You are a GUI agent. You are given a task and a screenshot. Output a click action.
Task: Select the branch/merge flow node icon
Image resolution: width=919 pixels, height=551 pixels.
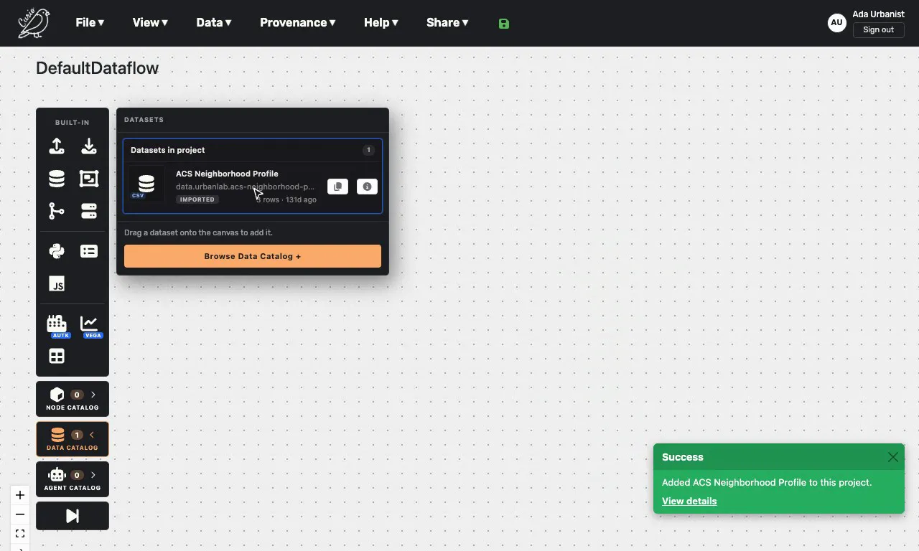pyautogui.click(x=57, y=211)
